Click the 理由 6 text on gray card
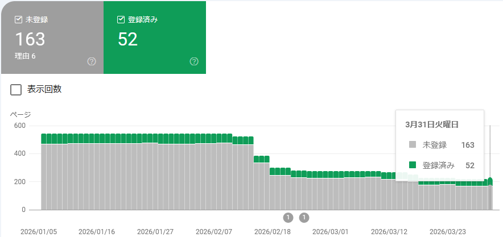Image resolution: width=503 pixels, height=237 pixels. tap(26, 56)
